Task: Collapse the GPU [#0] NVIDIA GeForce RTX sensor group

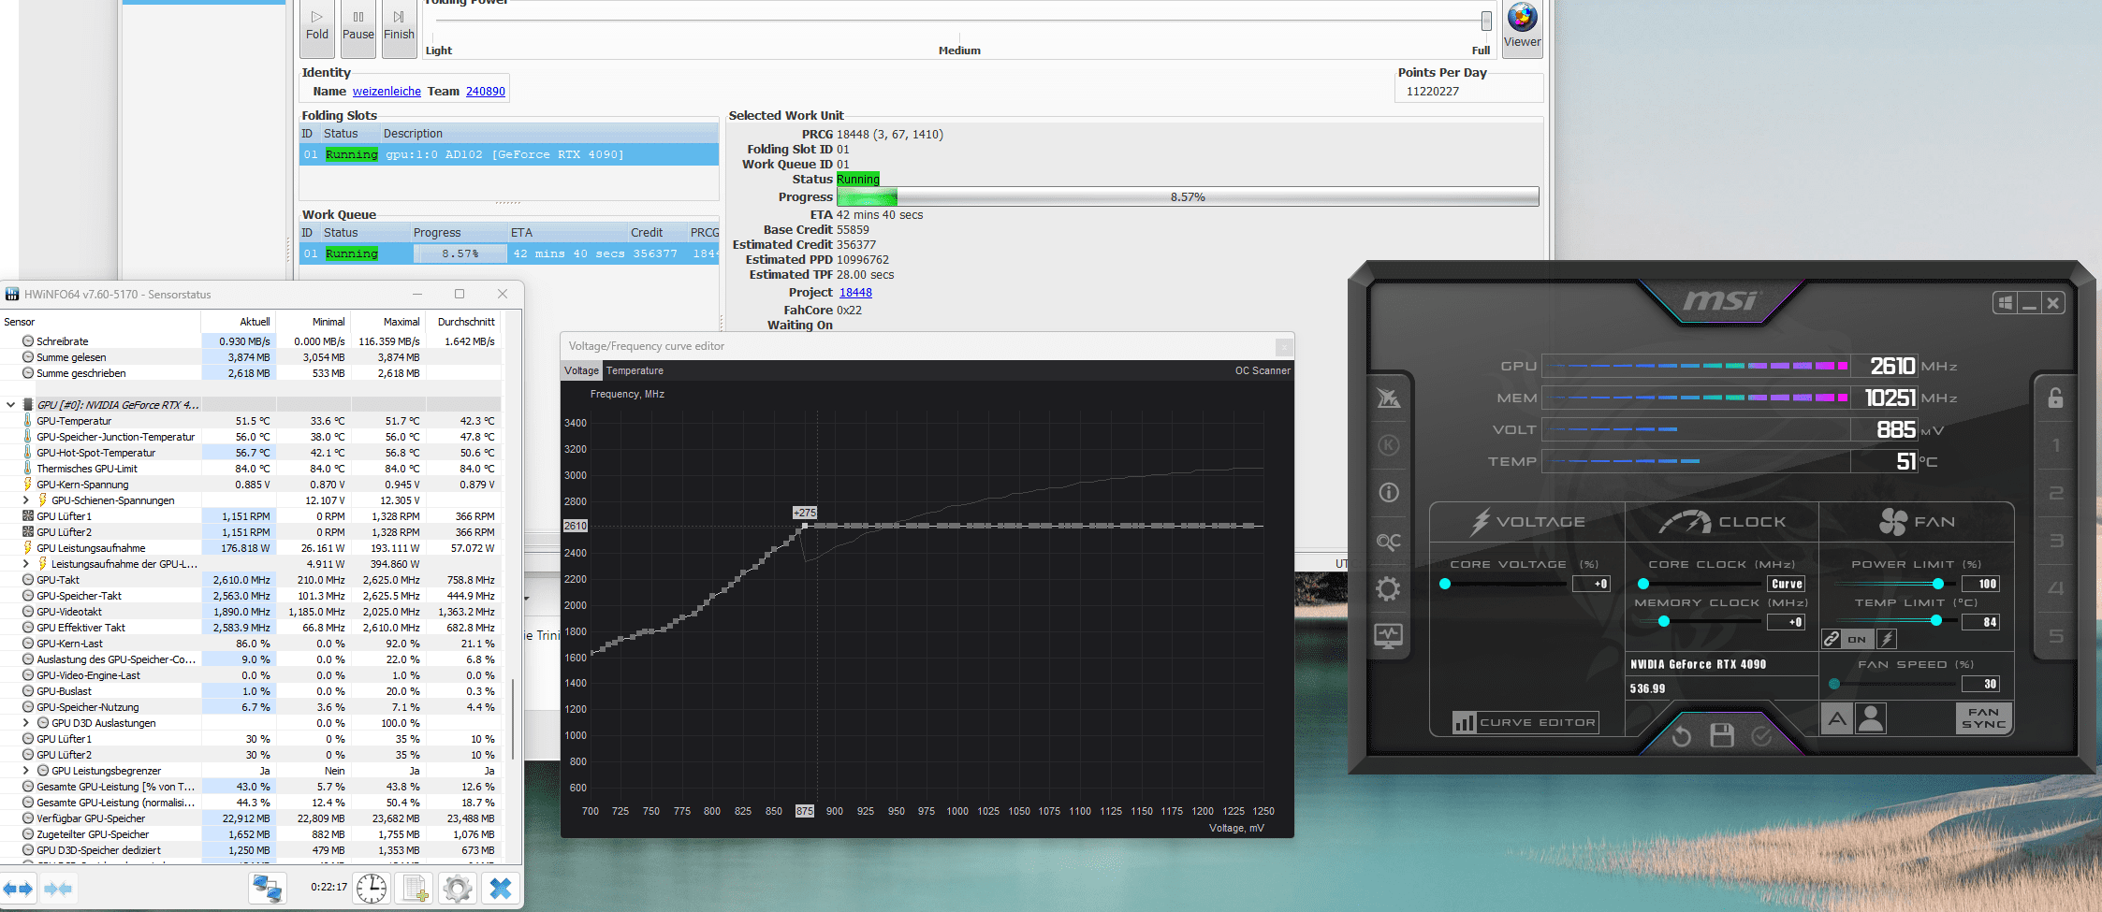Action: tap(10, 405)
